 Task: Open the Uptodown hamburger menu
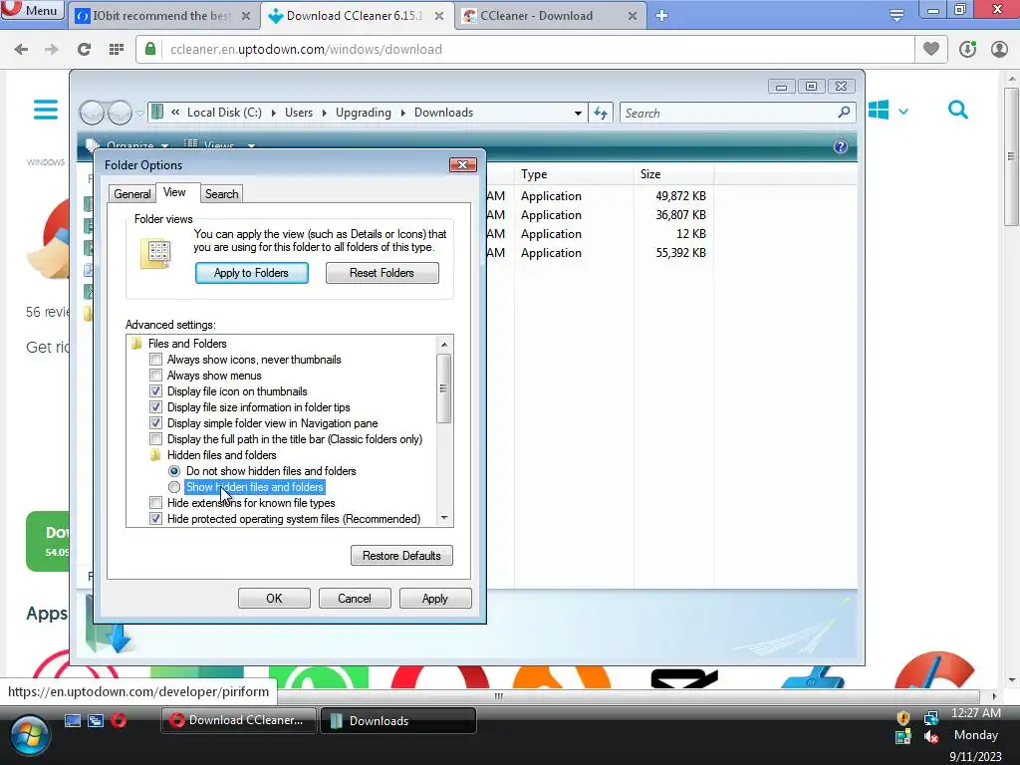[x=46, y=110]
